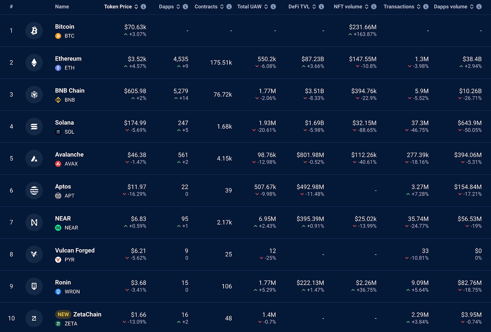The width and height of the screenshot is (491, 332).
Task: Click Solana's 37.3M transactions value
Action: 420,123
